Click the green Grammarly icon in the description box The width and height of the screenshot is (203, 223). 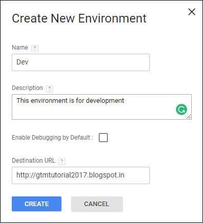coord(182,109)
